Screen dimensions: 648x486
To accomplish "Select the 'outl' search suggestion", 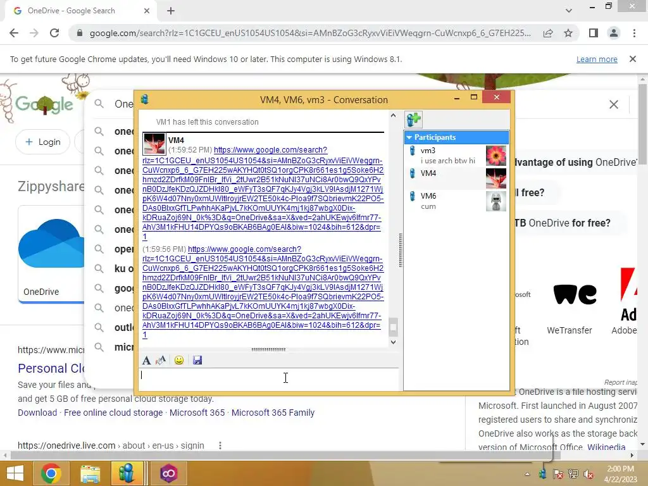I will click(114, 327).
